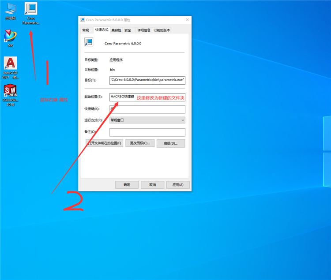The width and height of the screenshot is (331, 280).
Task: Open the 详细信息 tab
Action: [x=144, y=30]
